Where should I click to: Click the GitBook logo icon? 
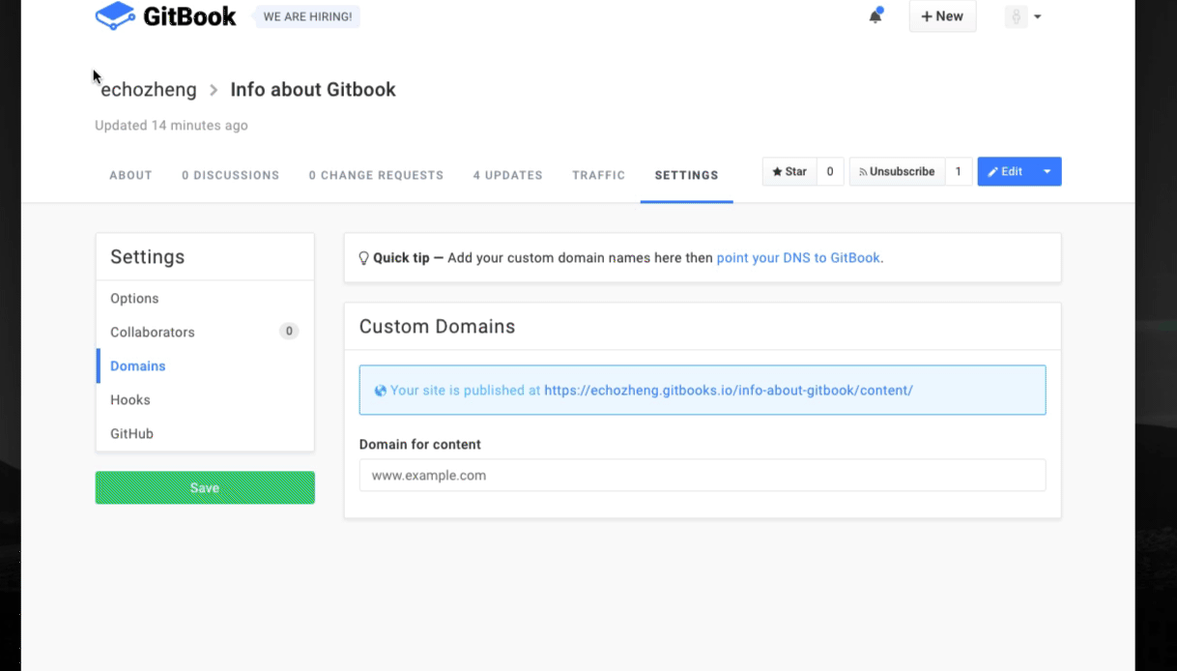(115, 15)
